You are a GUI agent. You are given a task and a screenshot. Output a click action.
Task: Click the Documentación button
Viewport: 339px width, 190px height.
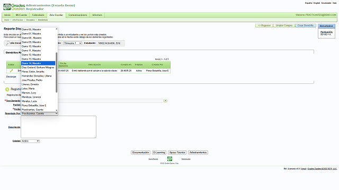(x=140, y=153)
